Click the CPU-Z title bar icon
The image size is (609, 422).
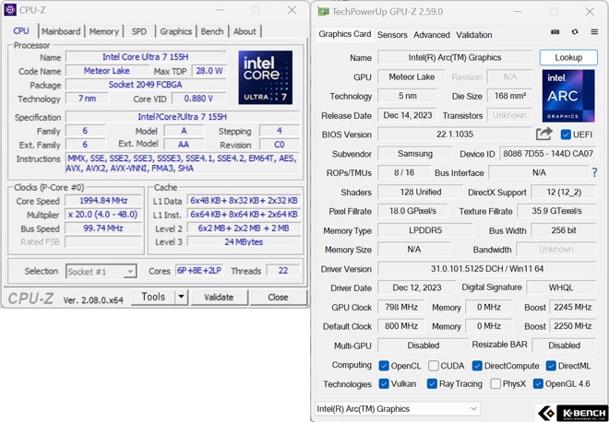pos(10,10)
